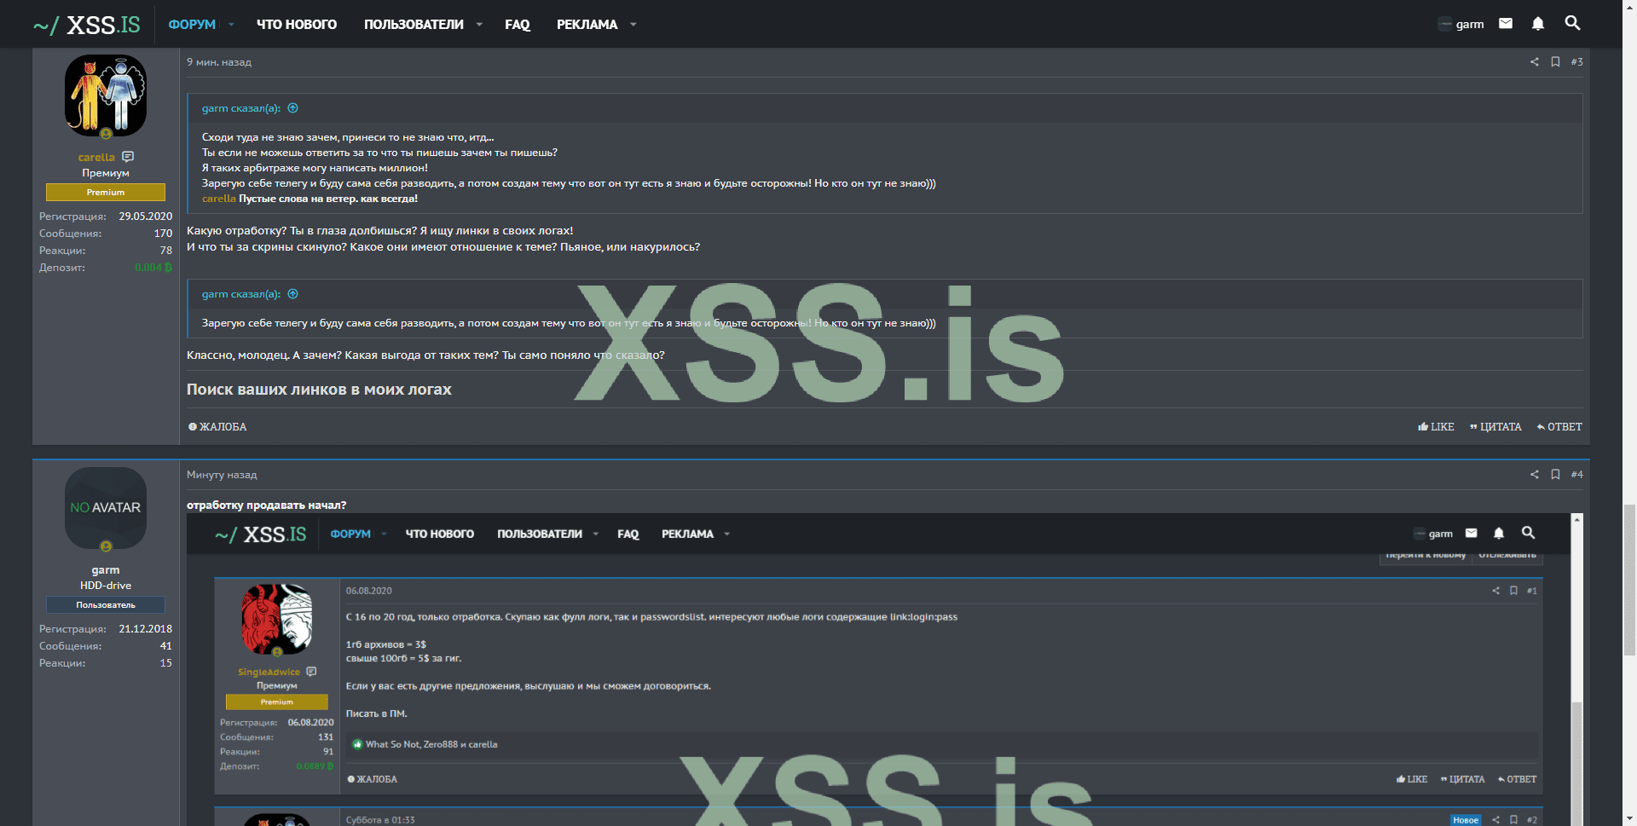Share post #3 using its share icon
Screen dimensions: 1637x826
(1535, 62)
